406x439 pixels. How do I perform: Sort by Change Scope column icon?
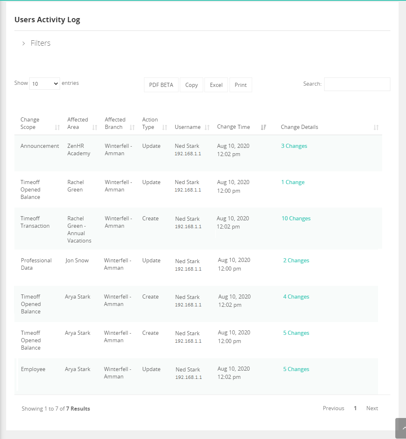coord(57,128)
